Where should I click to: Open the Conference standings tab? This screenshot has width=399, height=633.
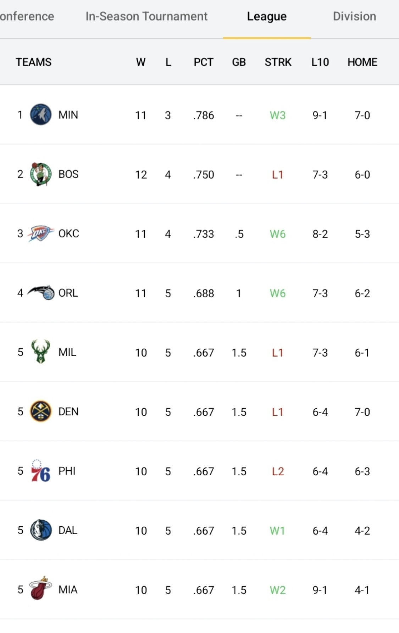27,16
